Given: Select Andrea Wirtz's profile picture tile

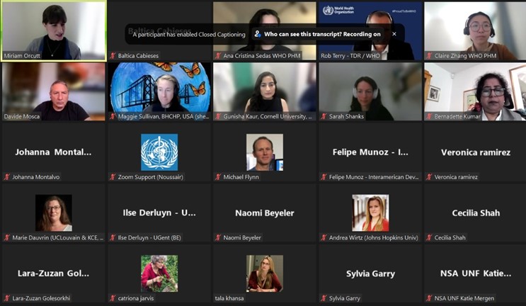Looking at the screenshot, I should coord(370,212).
